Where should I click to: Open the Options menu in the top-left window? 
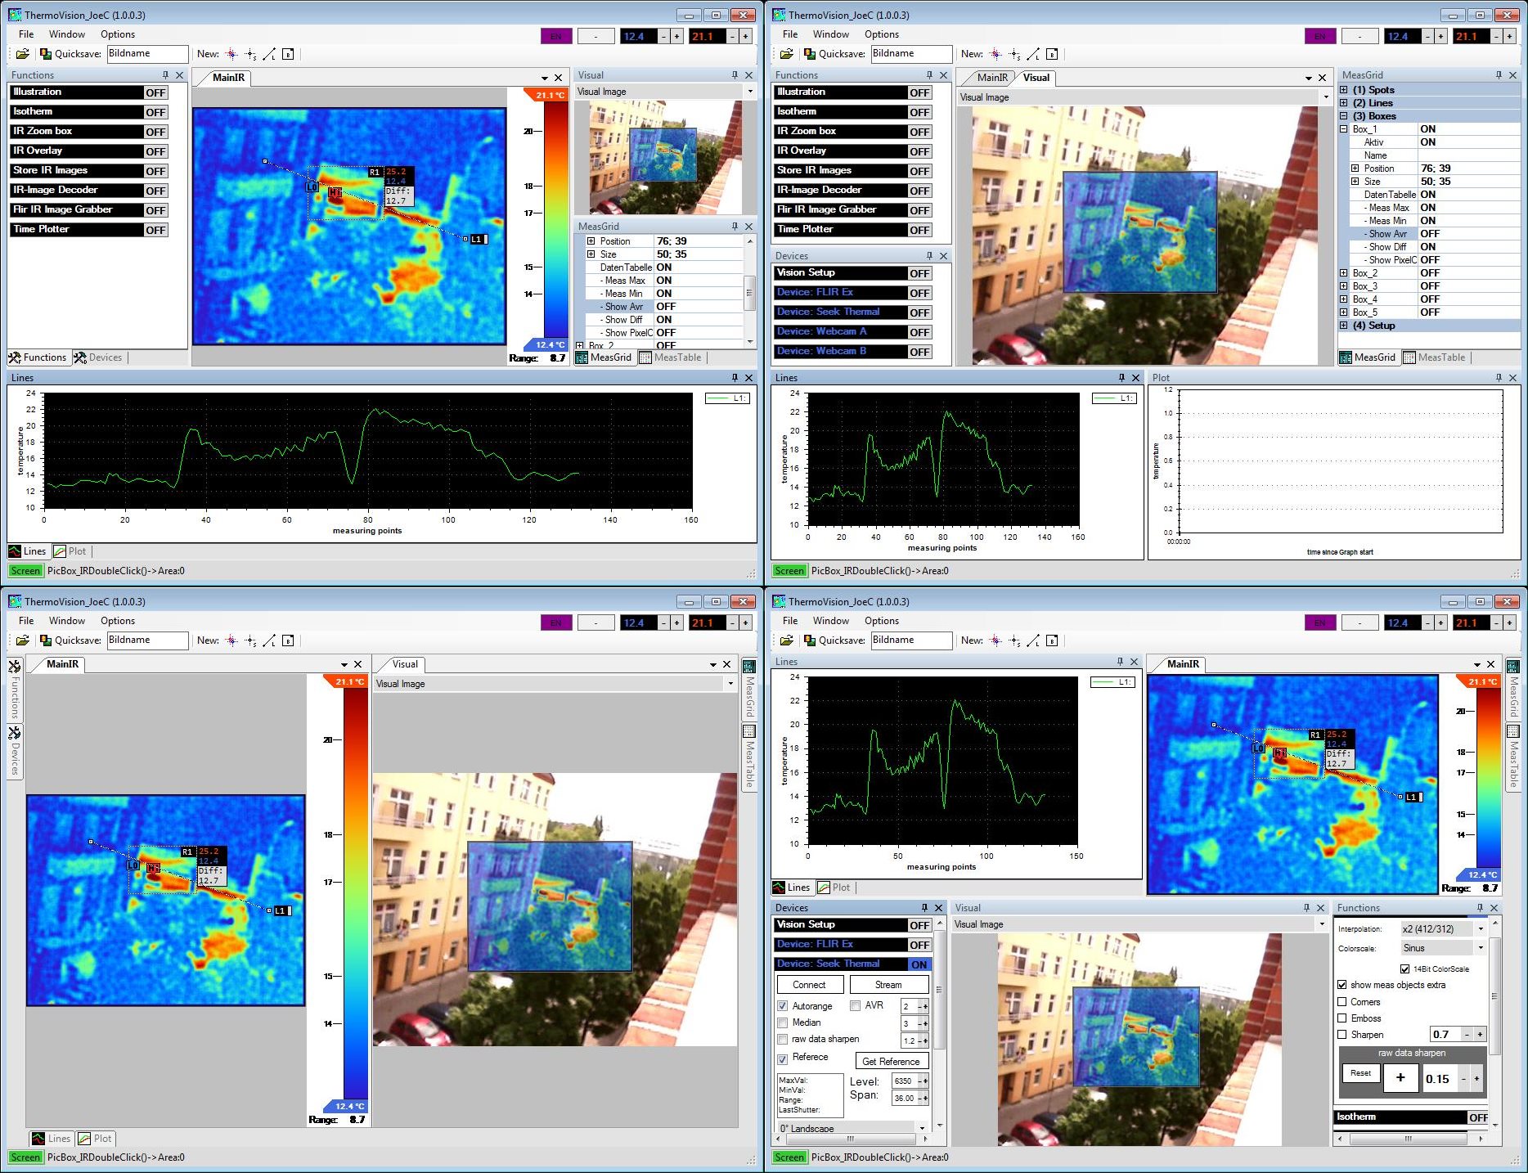118,34
